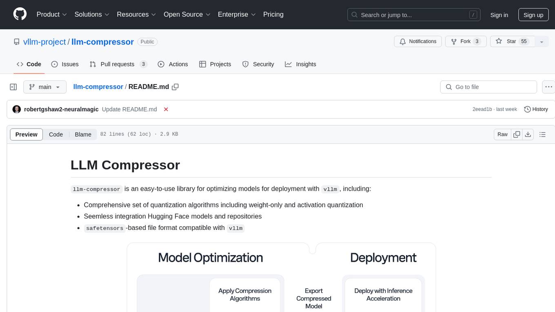This screenshot has width=555, height=312.
Task: Switch to the Insights tab
Action: (x=301, y=64)
